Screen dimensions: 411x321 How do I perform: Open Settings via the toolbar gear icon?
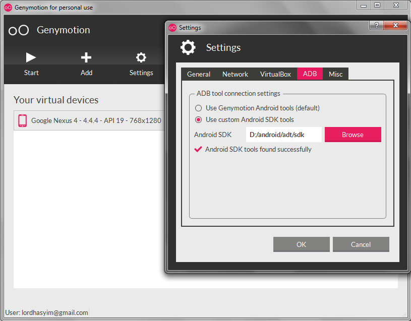pos(141,57)
